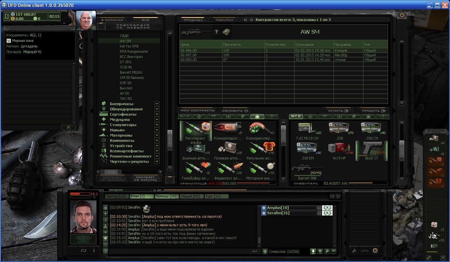Create a контракт на покупку

(146, 178)
